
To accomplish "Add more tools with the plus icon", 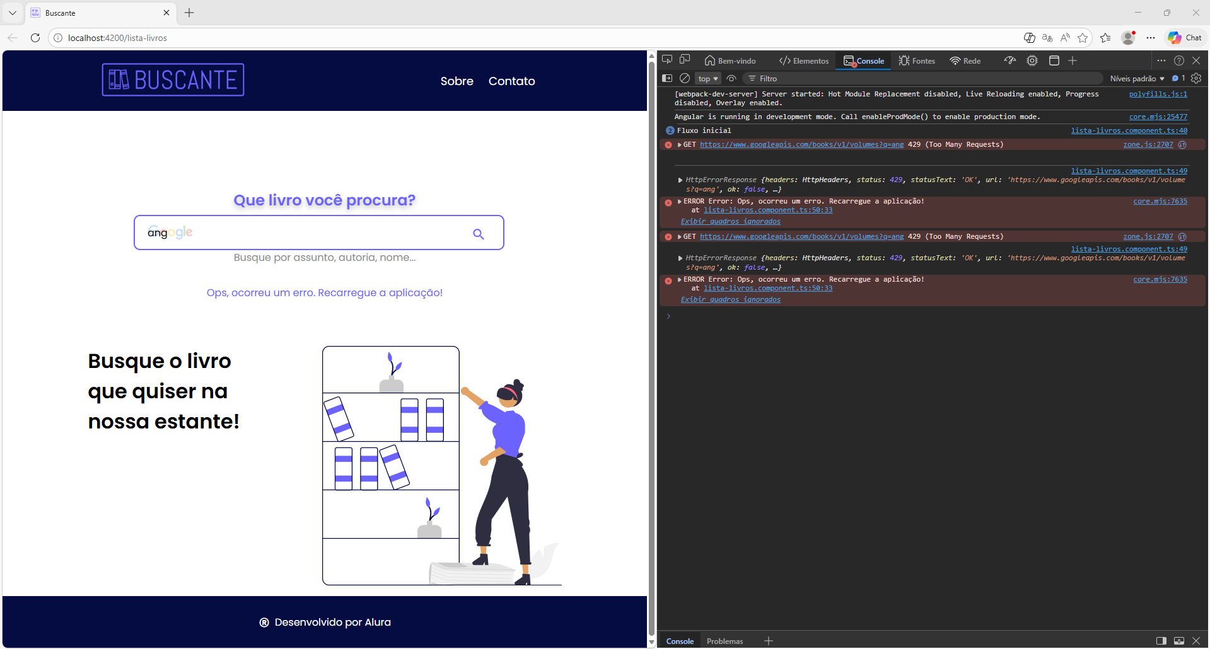I will [x=1073, y=60].
